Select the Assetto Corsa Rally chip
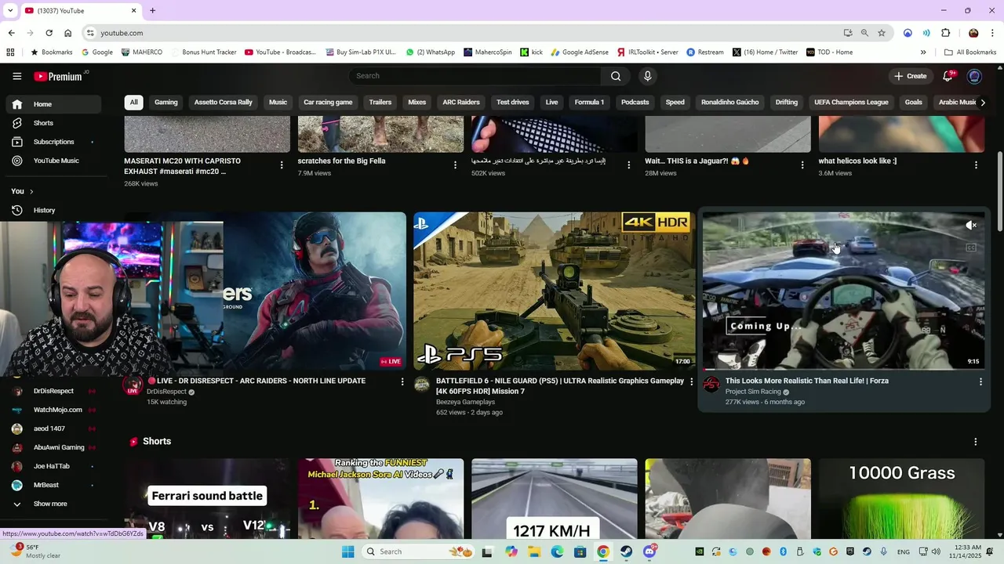 [224, 103]
